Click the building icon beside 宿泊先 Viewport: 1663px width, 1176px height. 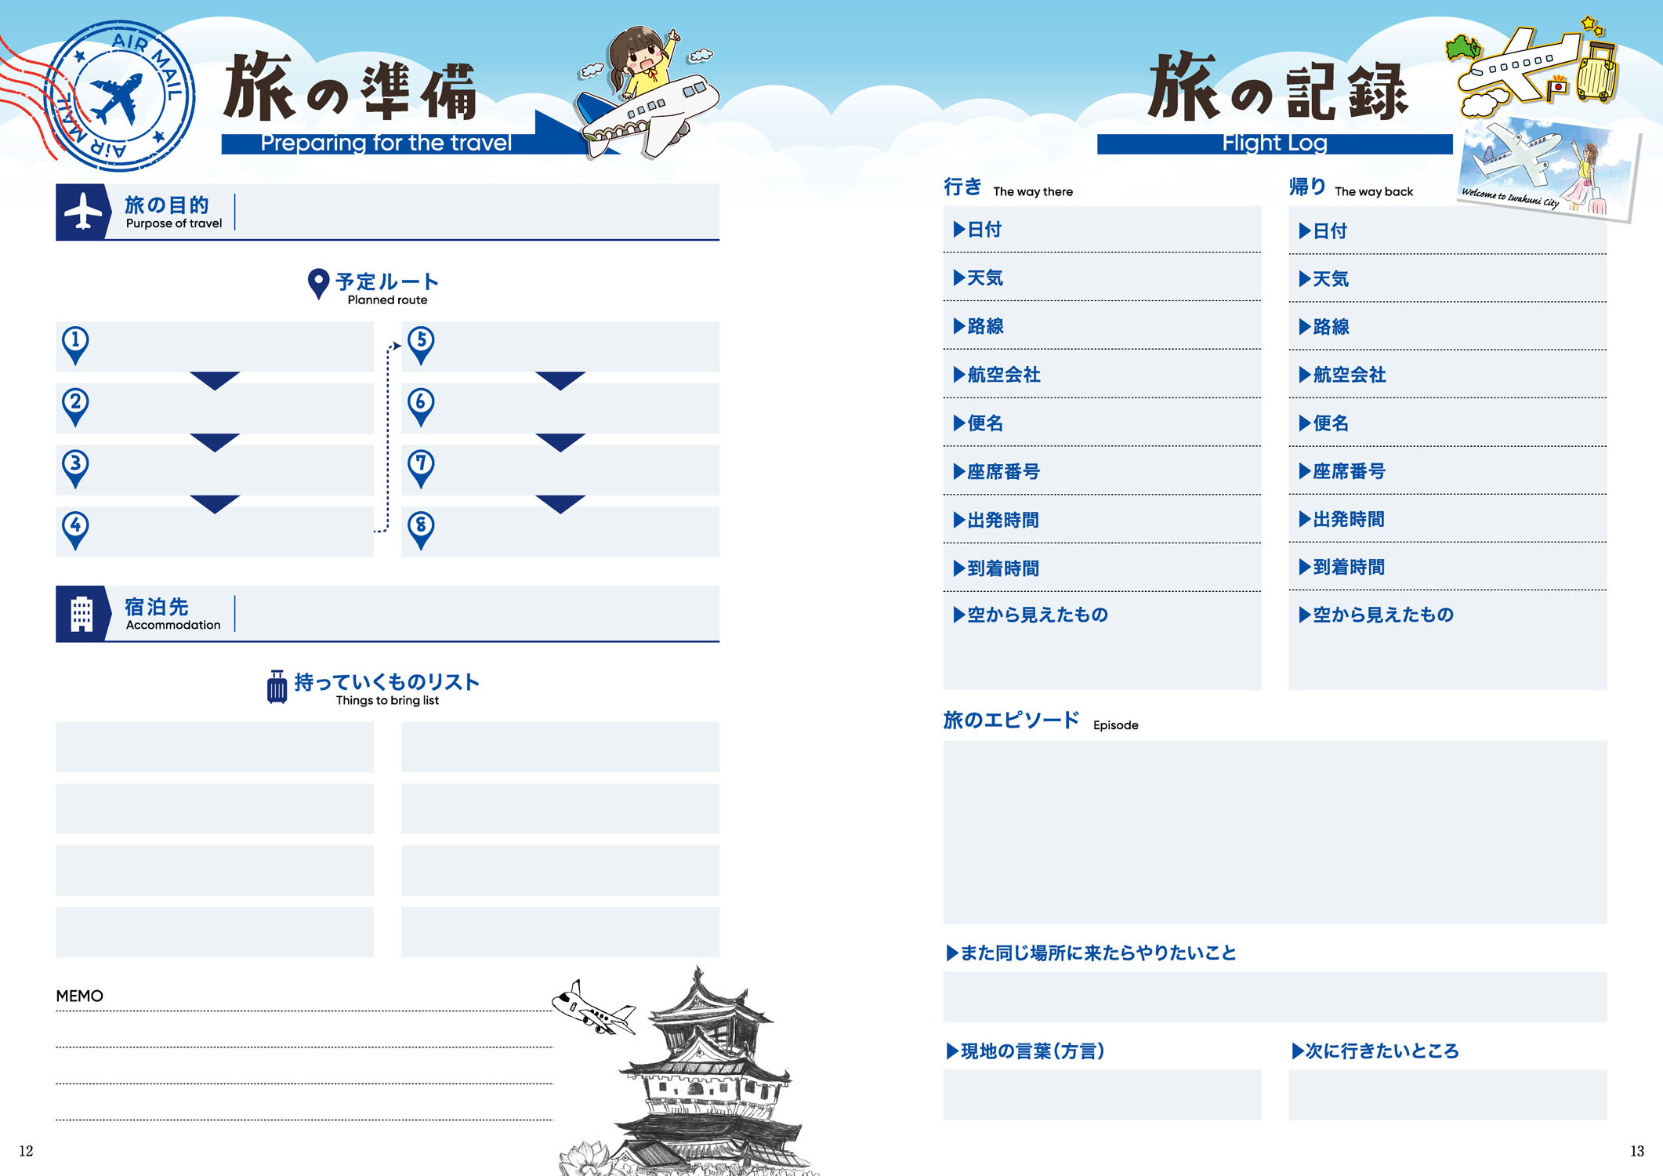pyautogui.click(x=82, y=614)
